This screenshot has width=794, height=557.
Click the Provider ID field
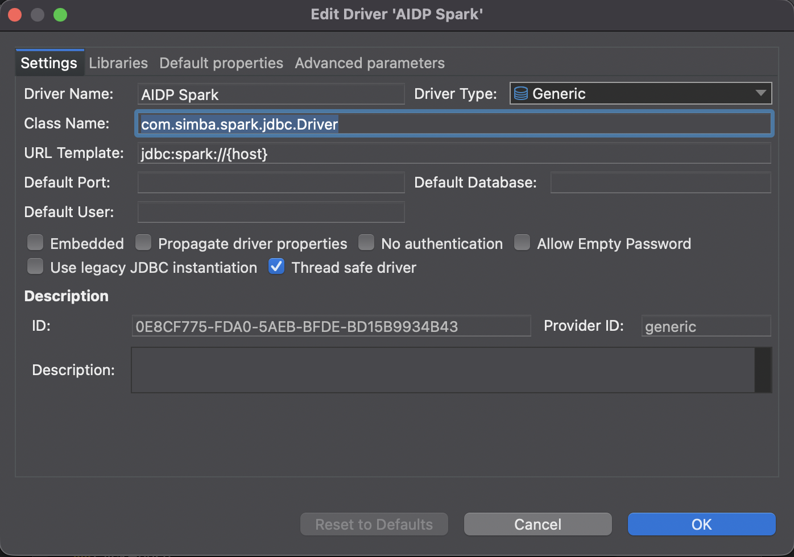pos(706,326)
